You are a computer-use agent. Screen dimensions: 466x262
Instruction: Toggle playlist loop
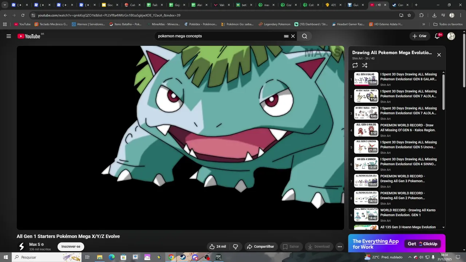point(355,65)
